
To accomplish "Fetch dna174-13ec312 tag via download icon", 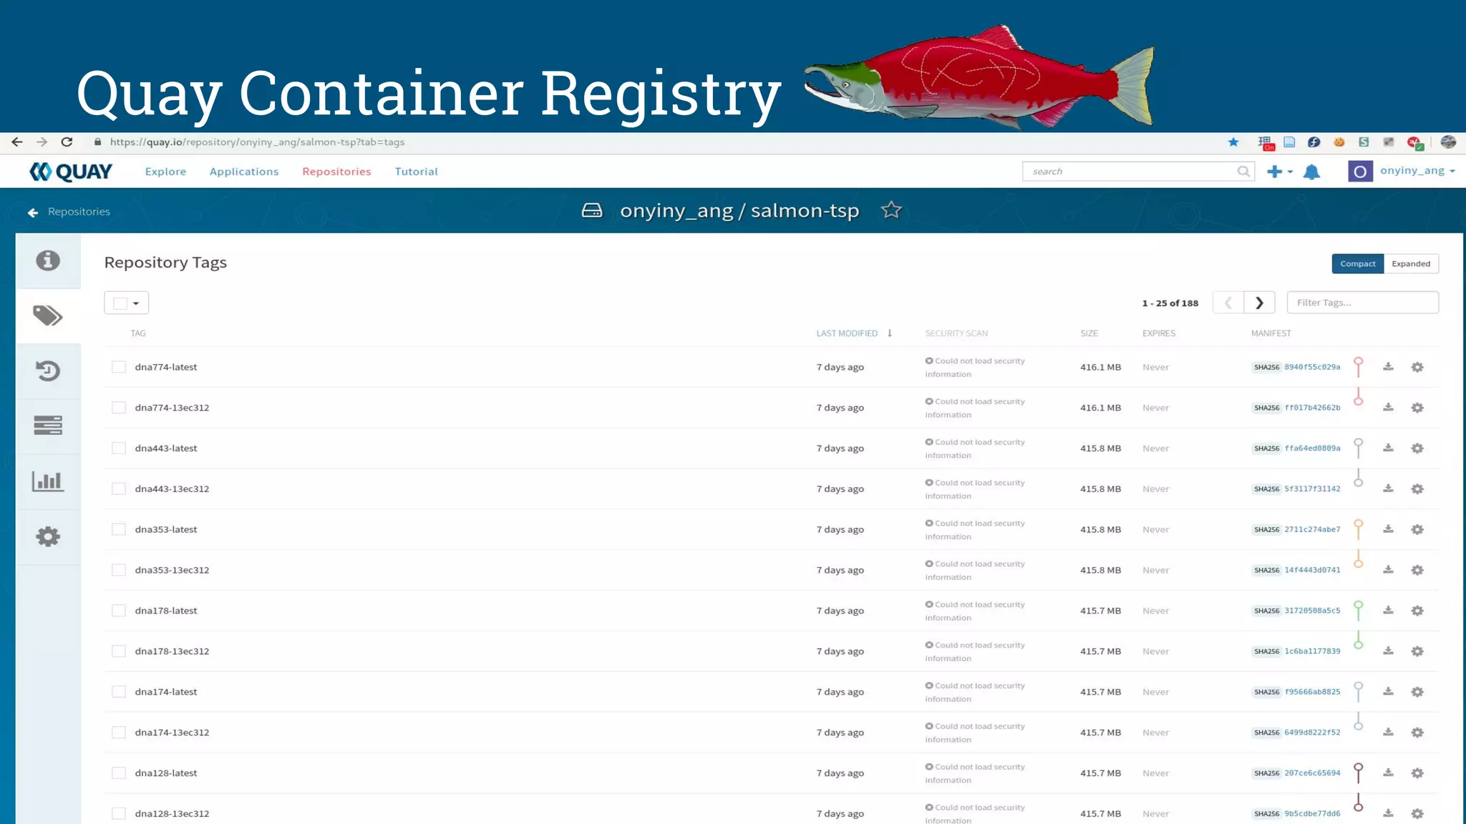I will click(x=1388, y=732).
